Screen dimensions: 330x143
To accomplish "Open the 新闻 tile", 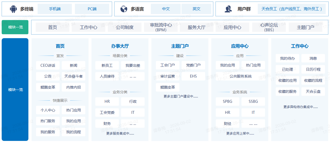I will pos(74,65).
